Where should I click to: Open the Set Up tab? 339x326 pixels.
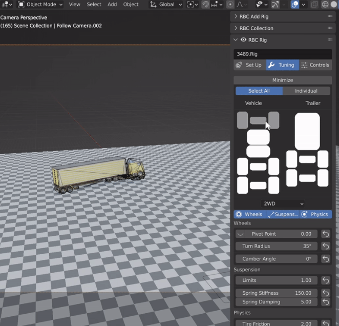[x=249, y=65]
